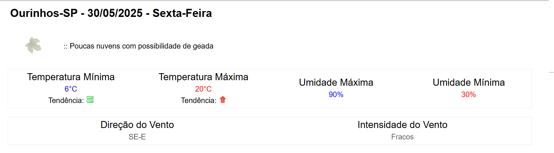This screenshot has height=153, width=554.
Task: Click the green stable trend icon
Action: (x=90, y=100)
